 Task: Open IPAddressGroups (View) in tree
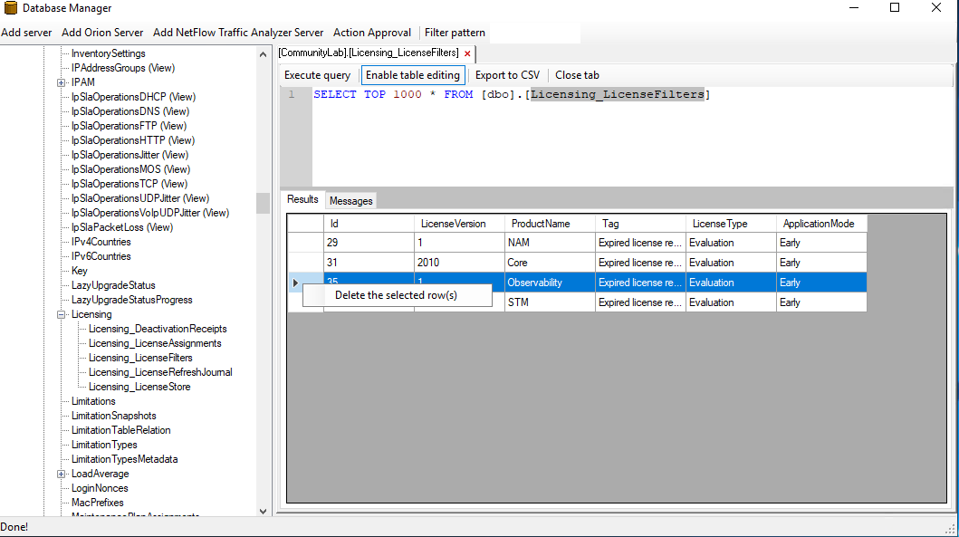(123, 68)
